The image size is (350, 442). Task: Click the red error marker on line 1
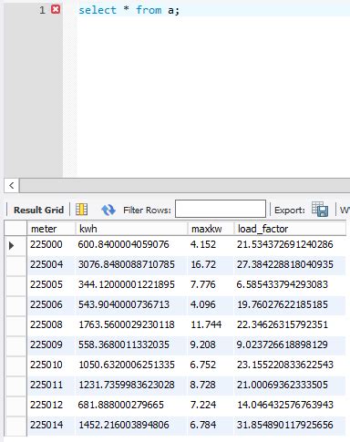click(56, 10)
